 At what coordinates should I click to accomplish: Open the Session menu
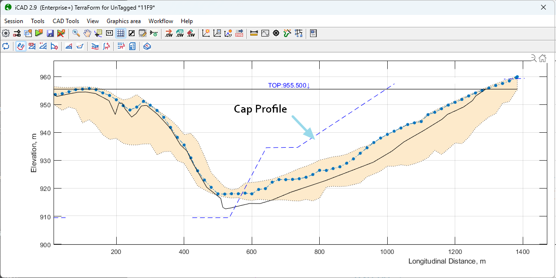point(14,21)
